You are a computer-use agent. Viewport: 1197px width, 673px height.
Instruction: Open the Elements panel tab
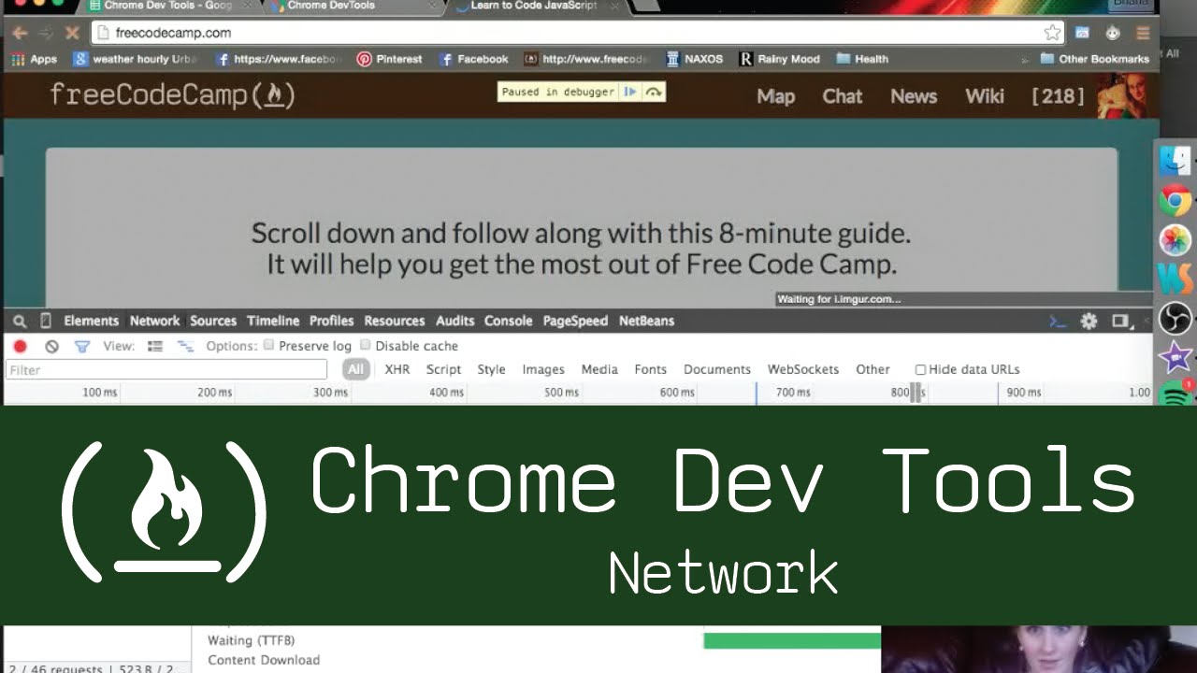tap(92, 321)
